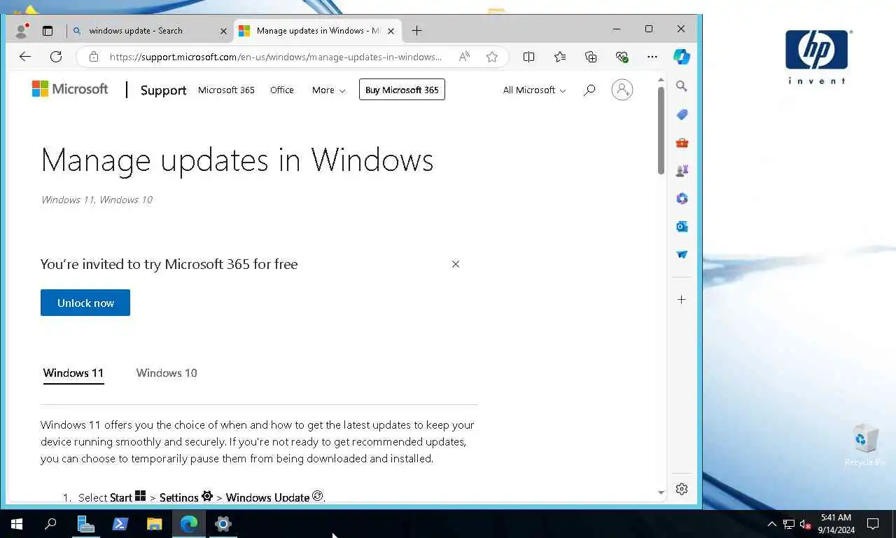Click the page vertical scrollbar thumb

click(661, 130)
